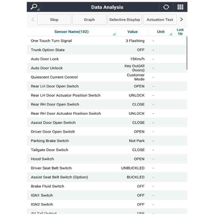This screenshot has width=214, height=215.
Task: Click the Value column header
Action: point(132,31)
